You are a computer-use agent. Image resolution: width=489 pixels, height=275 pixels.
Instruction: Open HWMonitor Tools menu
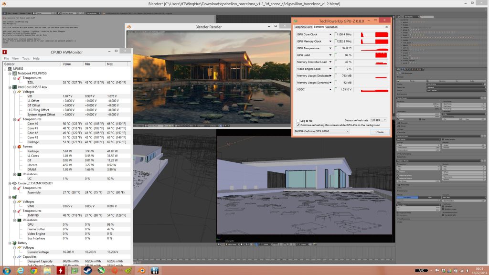(x=26, y=59)
